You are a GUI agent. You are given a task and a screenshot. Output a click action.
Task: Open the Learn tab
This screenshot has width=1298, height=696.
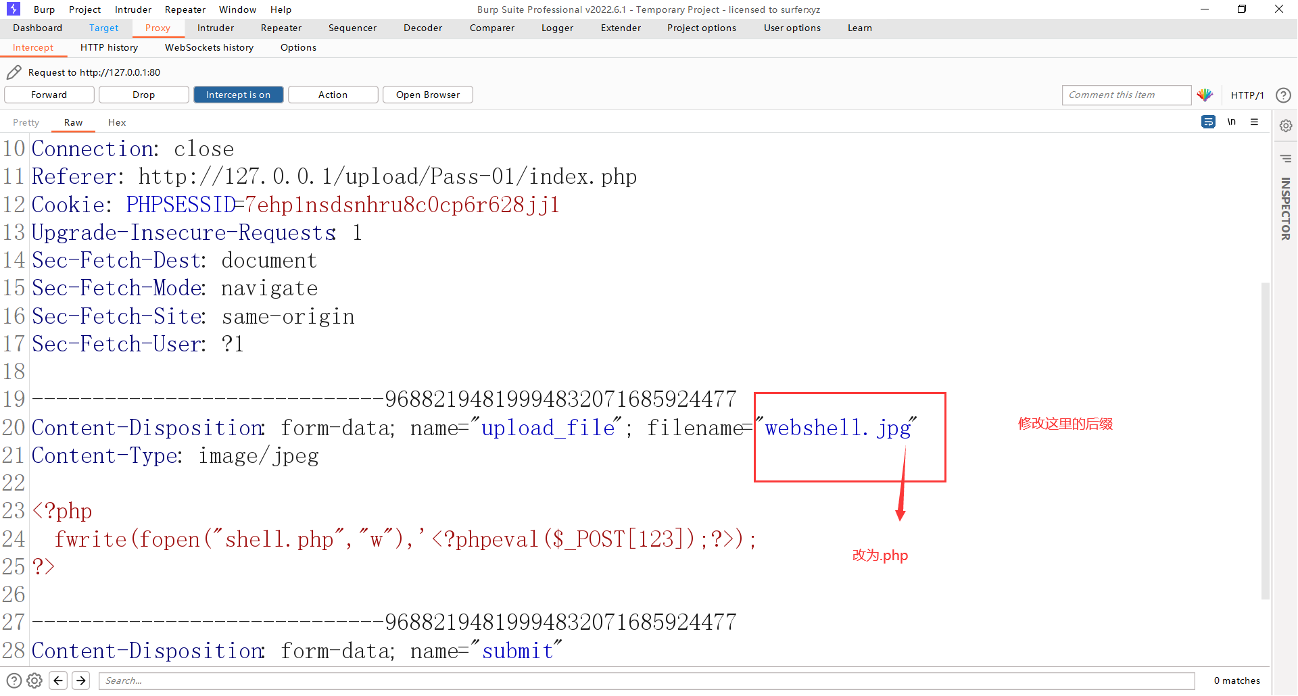pyautogui.click(x=860, y=28)
